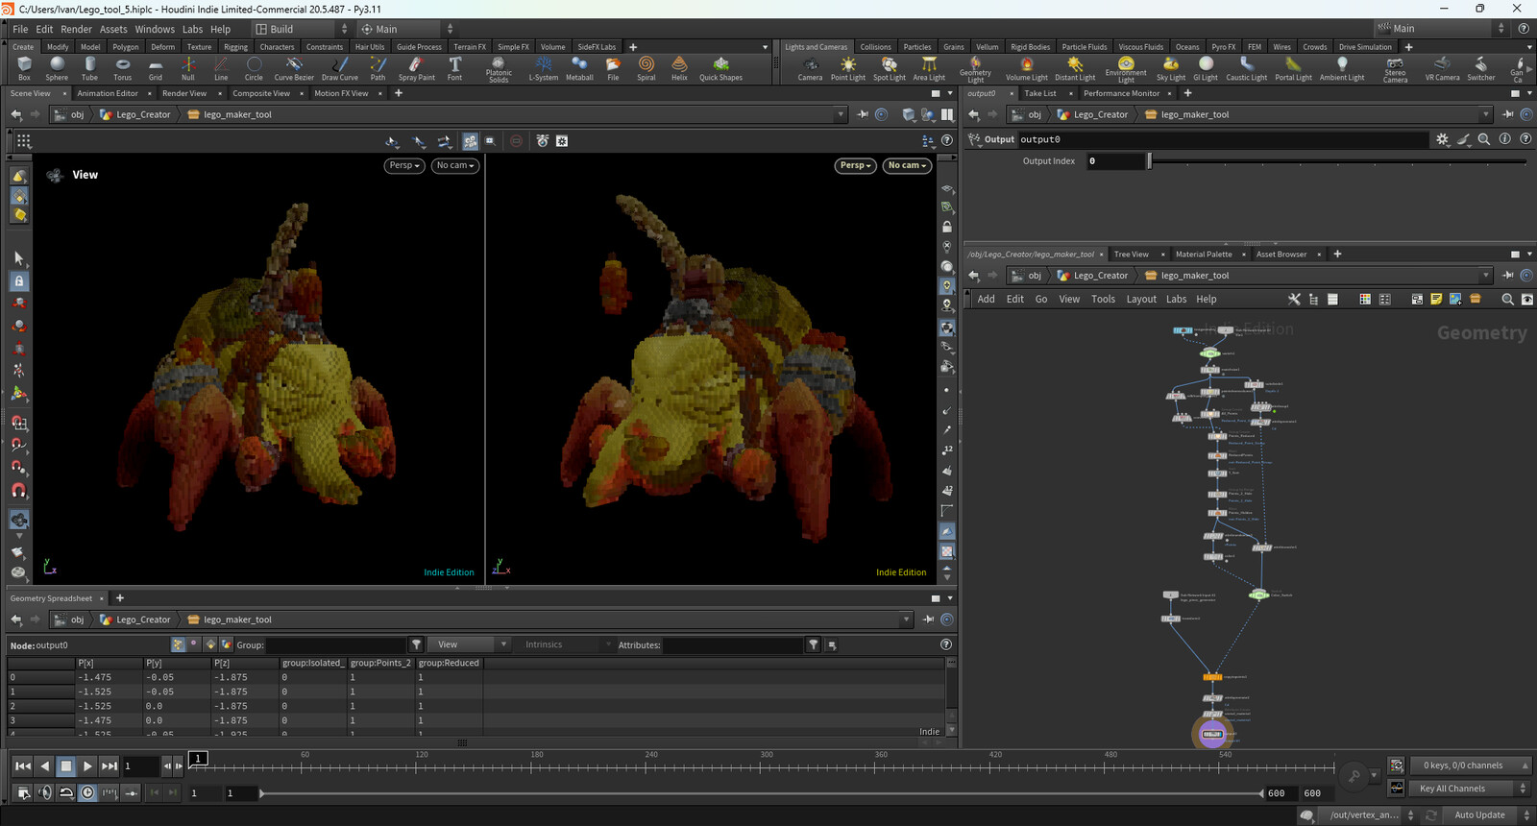The width and height of the screenshot is (1537, 826).
Task: Add a Null object from the shelf
Action: (x=187, y=68)
